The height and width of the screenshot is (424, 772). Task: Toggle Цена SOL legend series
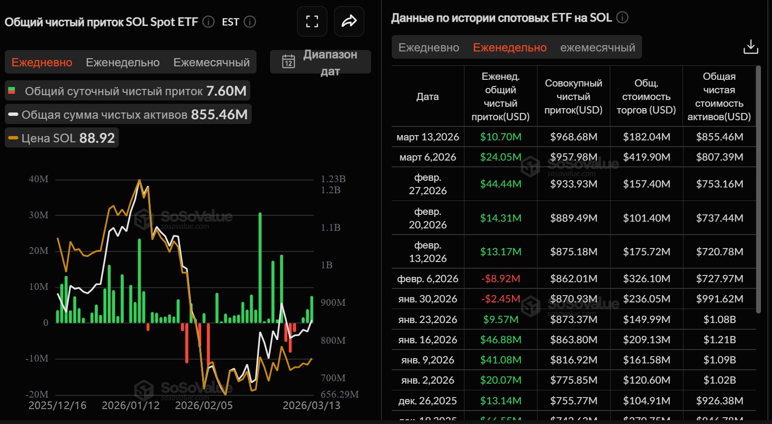point(62,138)
